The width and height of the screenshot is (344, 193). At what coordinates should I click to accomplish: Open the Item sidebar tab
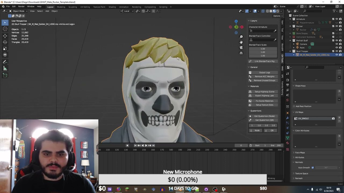coord(282,23)
